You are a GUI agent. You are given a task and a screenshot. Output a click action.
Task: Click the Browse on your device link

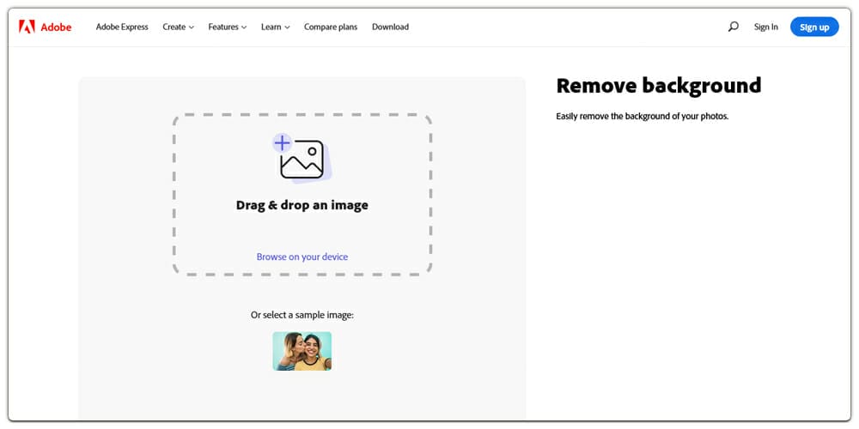click(302, 257)
